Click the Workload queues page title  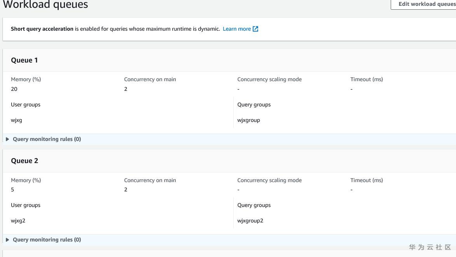pos(45,5)
